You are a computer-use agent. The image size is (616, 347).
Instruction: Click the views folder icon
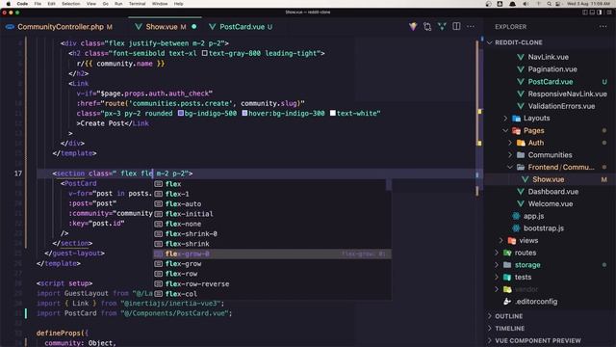[511, 240]
